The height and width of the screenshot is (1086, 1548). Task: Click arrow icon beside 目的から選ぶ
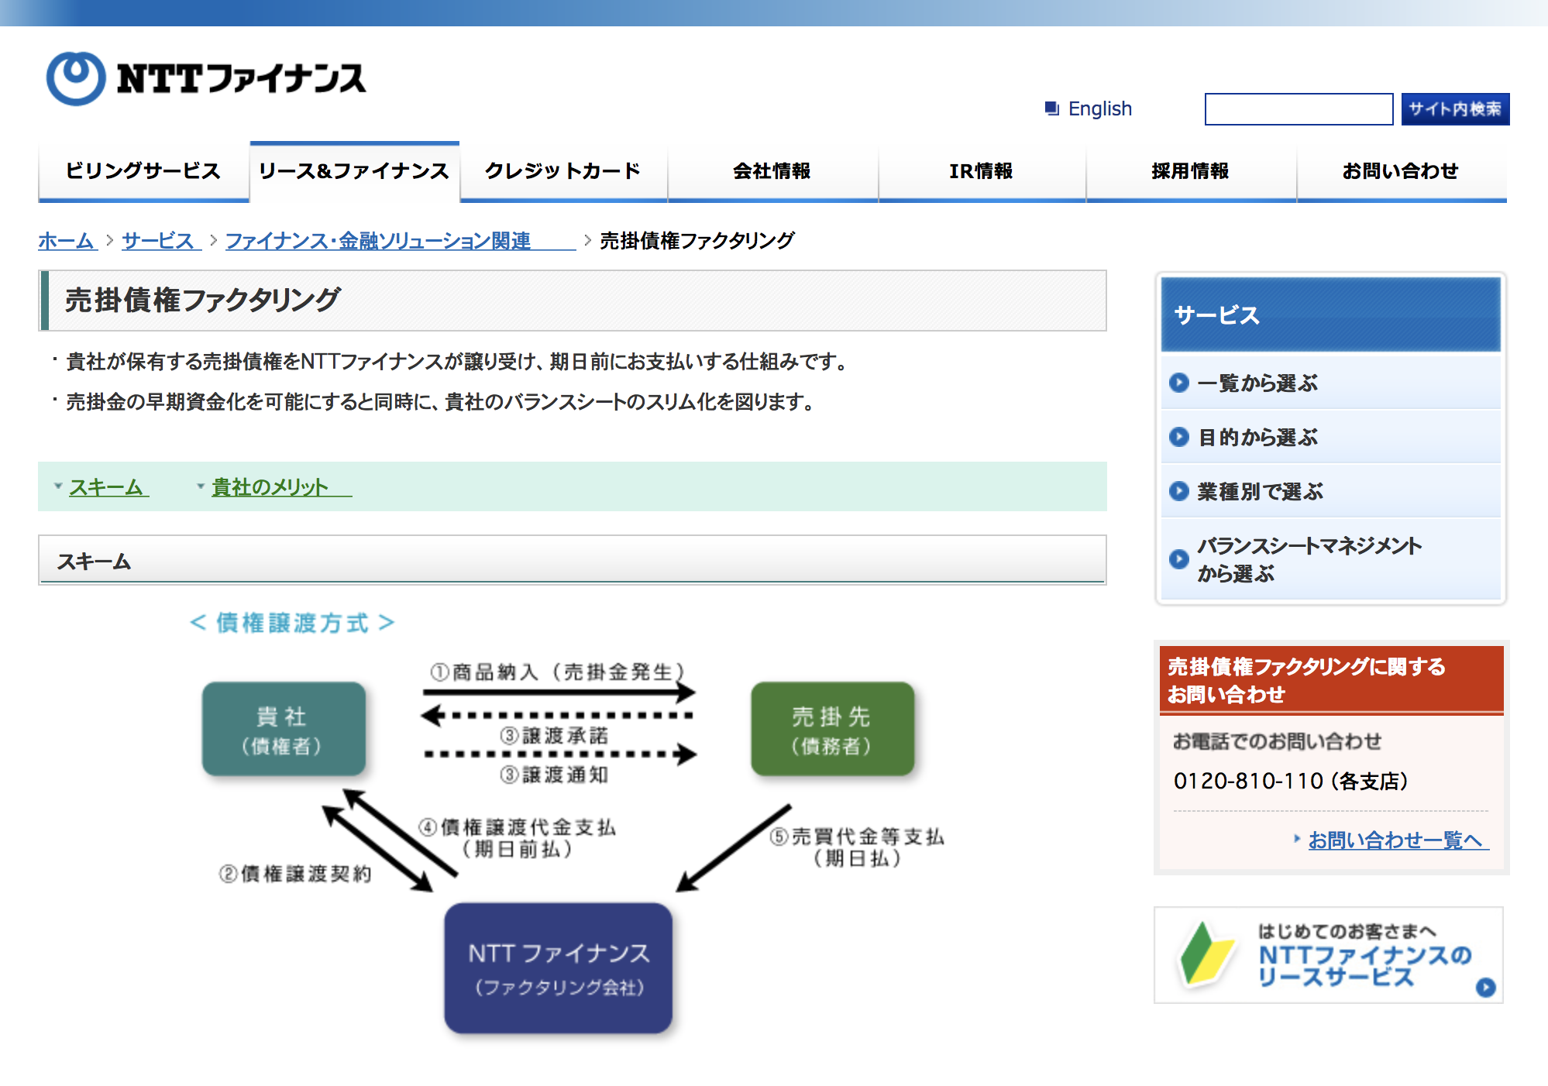[1178, 437]
